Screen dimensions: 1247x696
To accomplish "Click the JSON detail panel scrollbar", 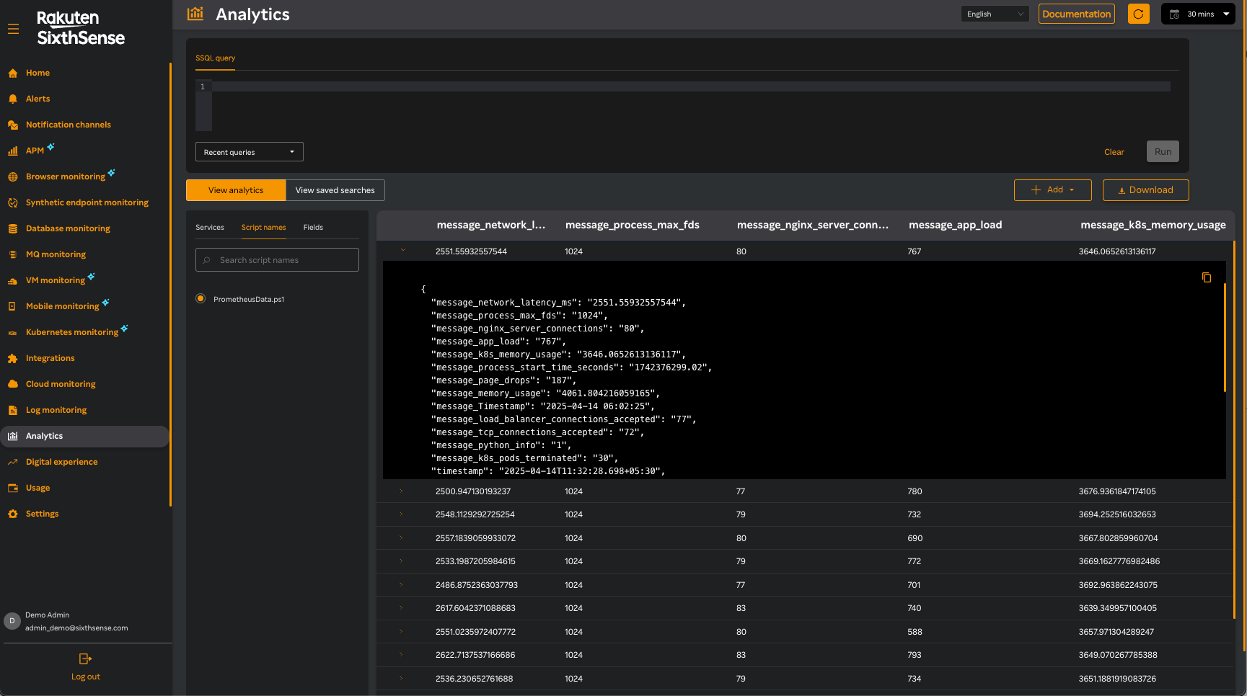I will tap(1225, 337).
